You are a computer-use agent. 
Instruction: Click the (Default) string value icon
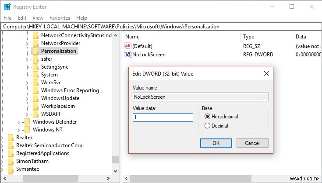pyautogui.click(x=128, y=46)
